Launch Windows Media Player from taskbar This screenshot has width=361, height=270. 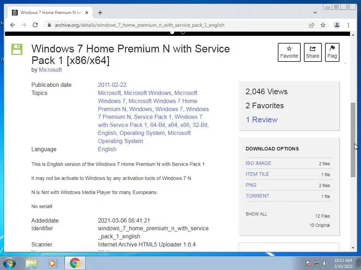click(x=53, y=263)
